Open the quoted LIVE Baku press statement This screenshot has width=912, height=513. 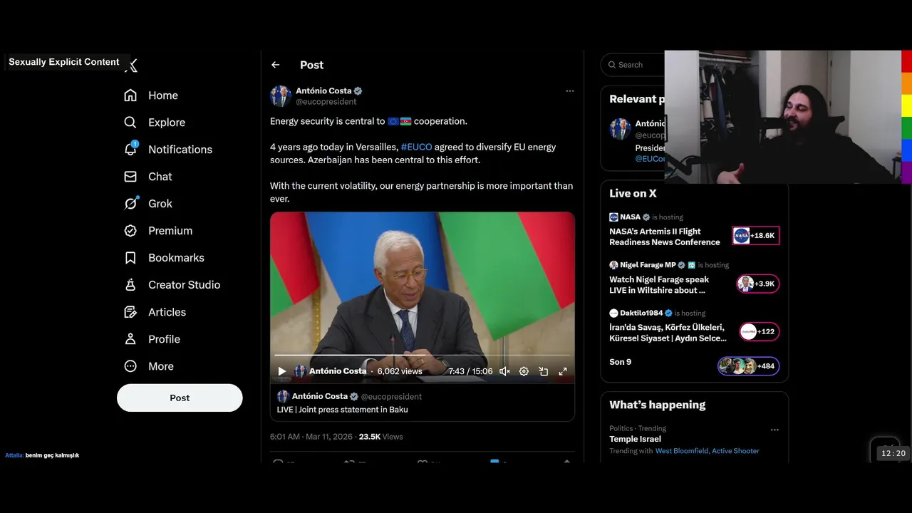(423, 403)
